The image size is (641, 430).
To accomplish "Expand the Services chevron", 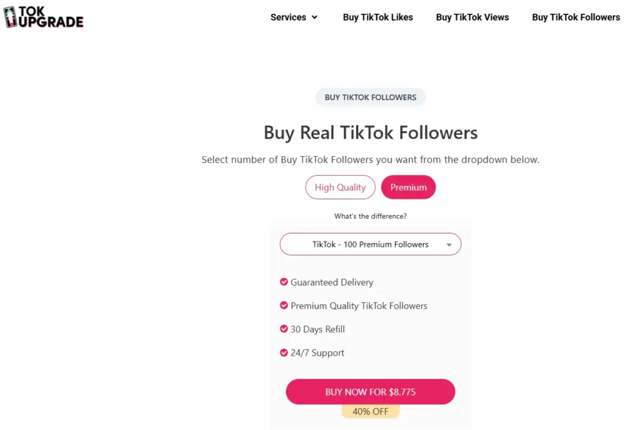I will [314, 17].
